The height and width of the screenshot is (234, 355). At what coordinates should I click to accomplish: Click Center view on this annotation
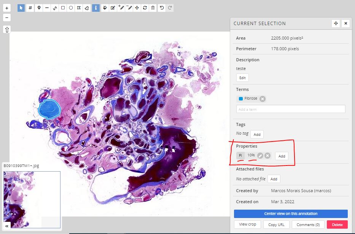tap(290, 213)
